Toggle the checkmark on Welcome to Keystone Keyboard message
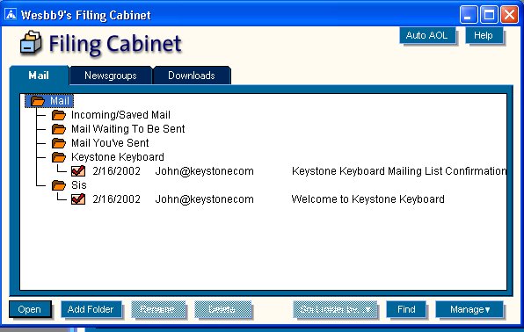Viewport: 524px width, 332px height. click(78, 199)
